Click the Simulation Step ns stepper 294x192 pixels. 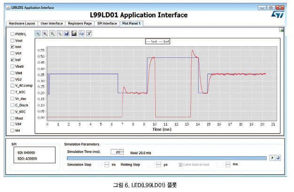point(107,164)
